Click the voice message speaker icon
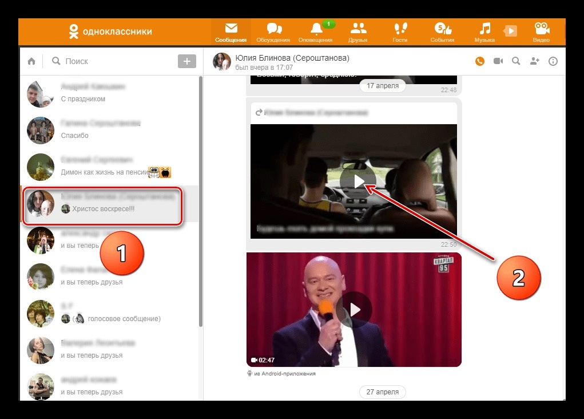This screenshot has height=419, width=584. (79, 319)
